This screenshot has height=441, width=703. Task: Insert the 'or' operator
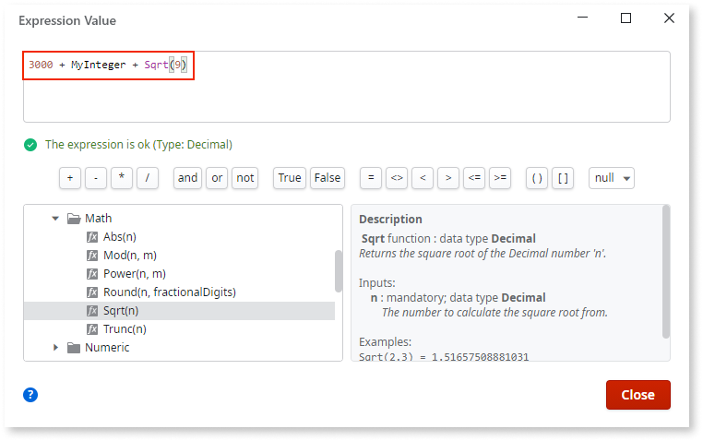[217, 178]
